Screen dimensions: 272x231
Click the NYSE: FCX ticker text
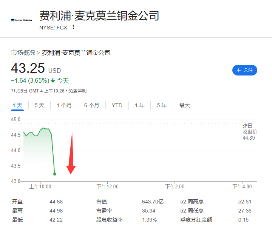pyautogui.click(x=53, y=28)
